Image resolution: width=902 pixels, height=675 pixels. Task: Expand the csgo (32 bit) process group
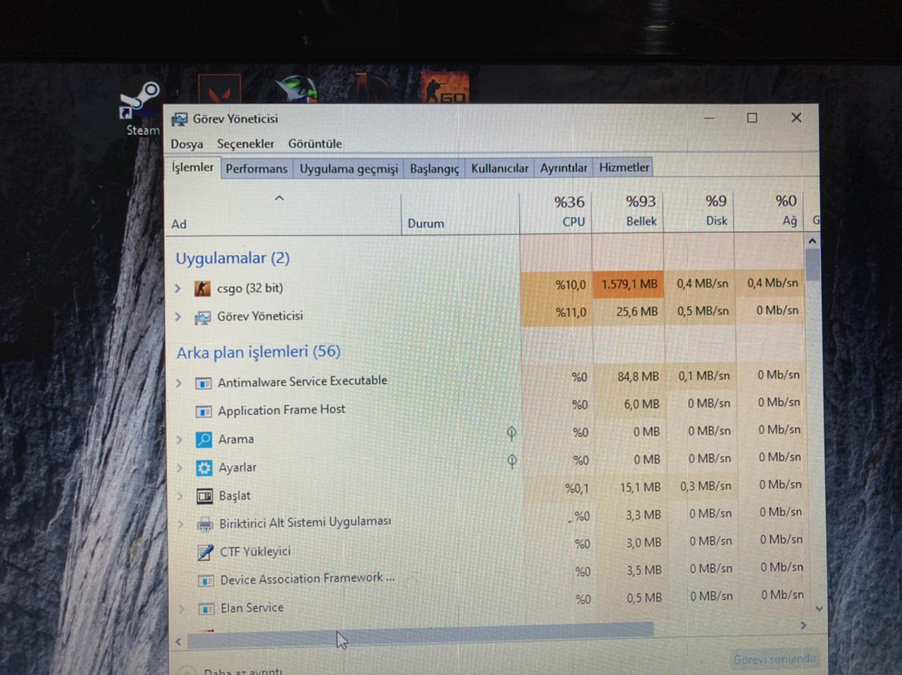pyautogui.click(x=178, y=288)
